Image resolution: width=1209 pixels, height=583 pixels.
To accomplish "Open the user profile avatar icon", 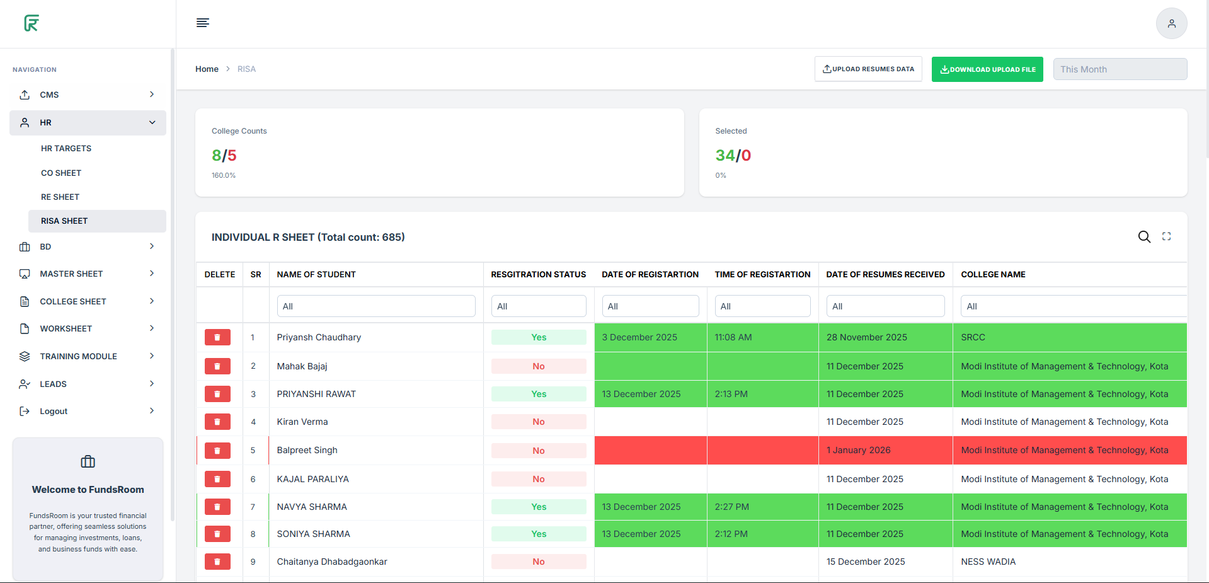I will (1171, 23).
